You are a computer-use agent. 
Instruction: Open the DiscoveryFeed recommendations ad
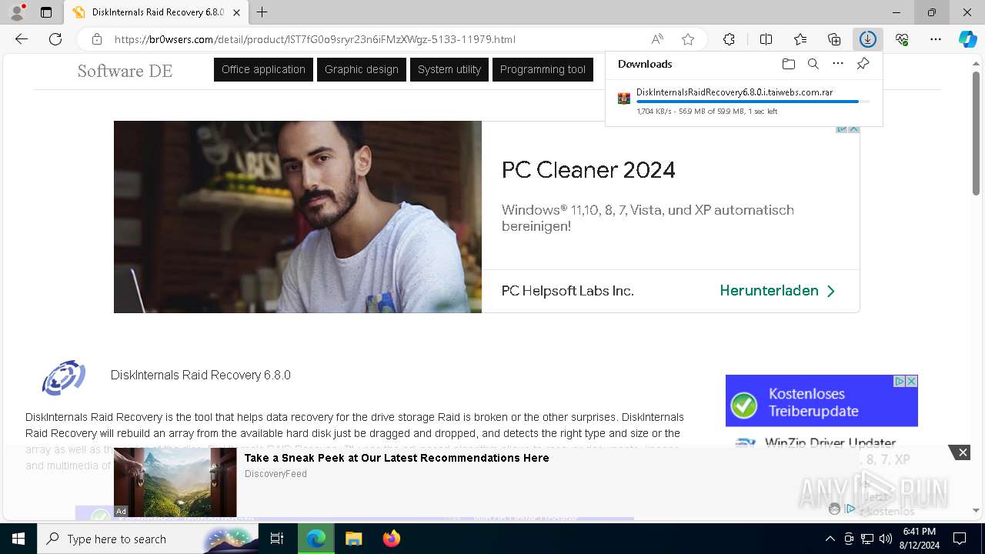pos(396,458)
